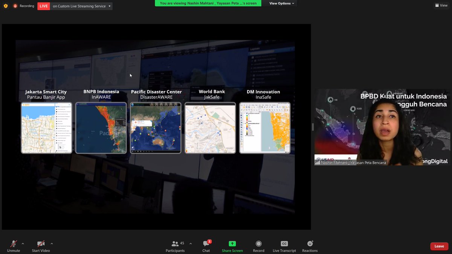Click the Pacific Disaster Center DisasterAWARE thumbnail

156,128
